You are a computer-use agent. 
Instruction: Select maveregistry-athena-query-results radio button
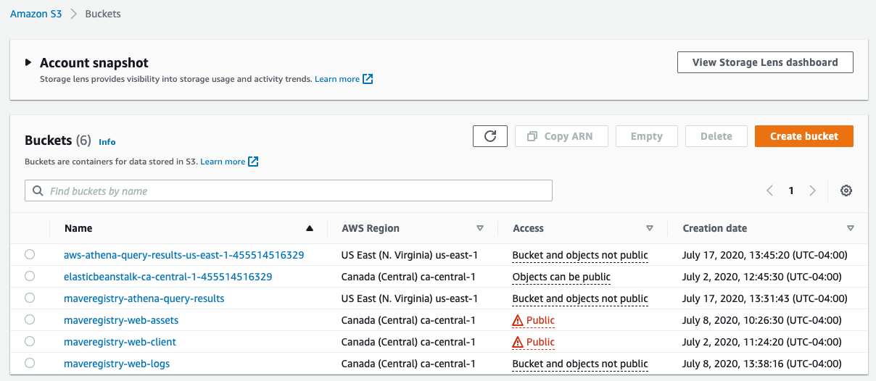[30, 298]
